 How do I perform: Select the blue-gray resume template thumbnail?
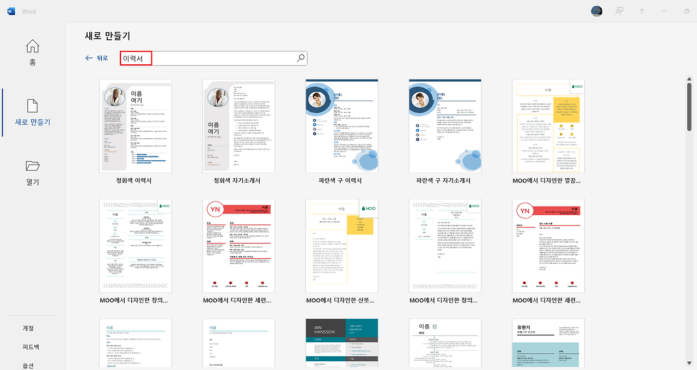pos(135,126)
